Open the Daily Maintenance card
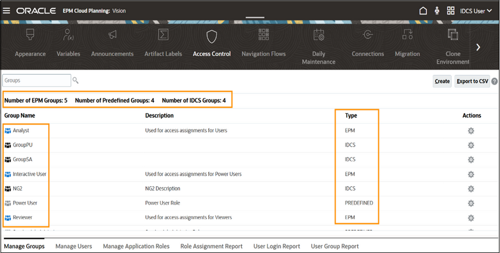This screenshot has width=500, height=253. point(318,47)
